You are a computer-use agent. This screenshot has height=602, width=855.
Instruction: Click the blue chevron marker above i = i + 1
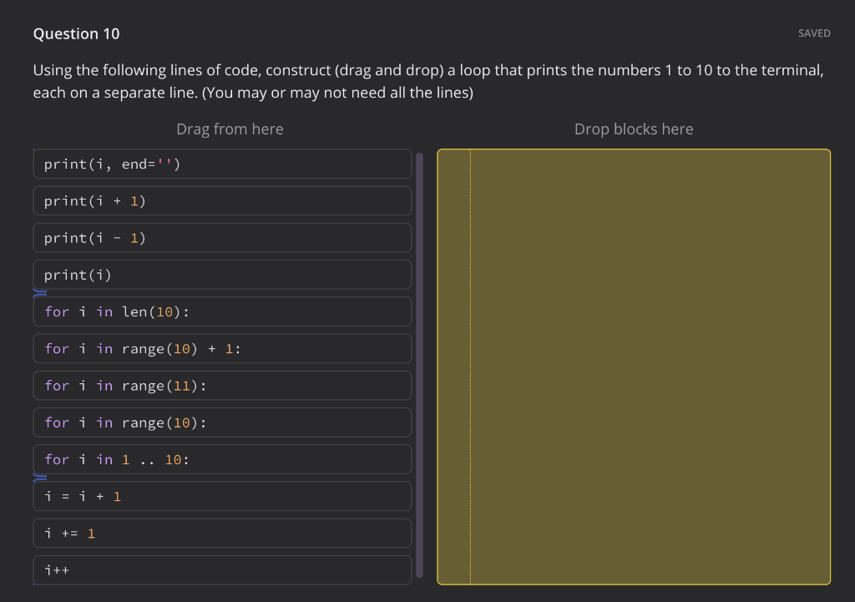coord(38,478)
